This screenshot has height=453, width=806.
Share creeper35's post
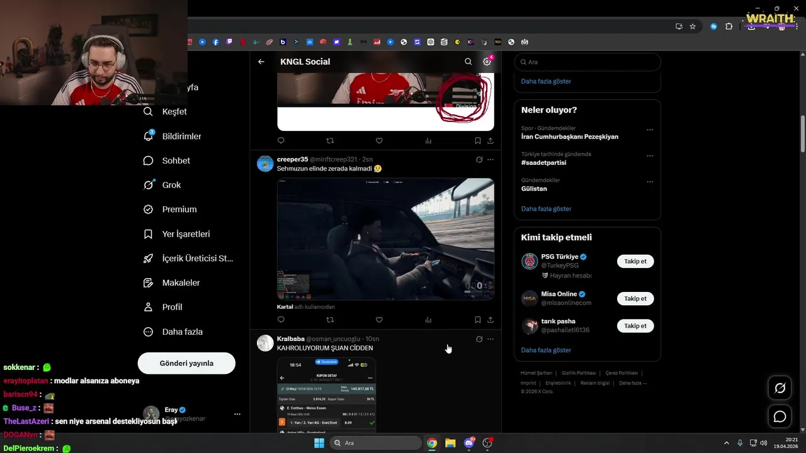point(490,320)
